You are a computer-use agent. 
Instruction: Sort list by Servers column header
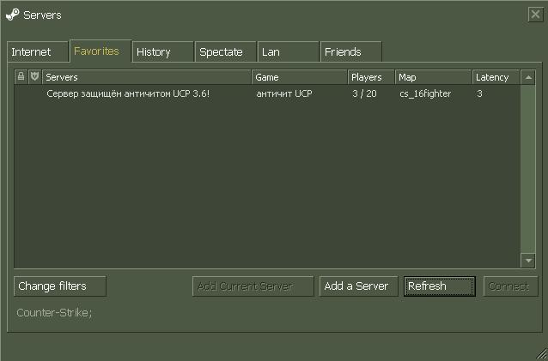tap(146, 77)
